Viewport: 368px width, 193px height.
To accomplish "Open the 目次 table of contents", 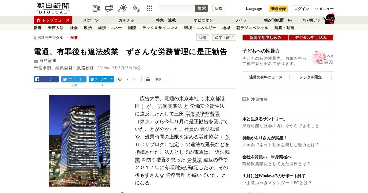I will pyautogui.click(x=219, y=8).
